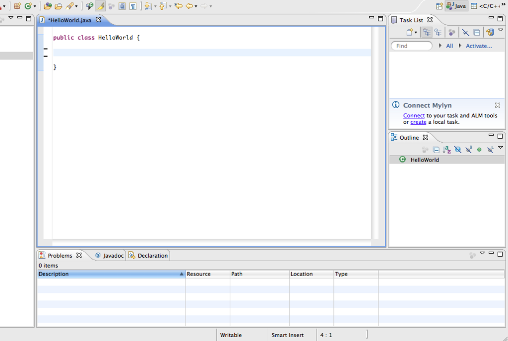Click the Writable status bar entry
The image size is (508, 341).
(x=231, y=335)
